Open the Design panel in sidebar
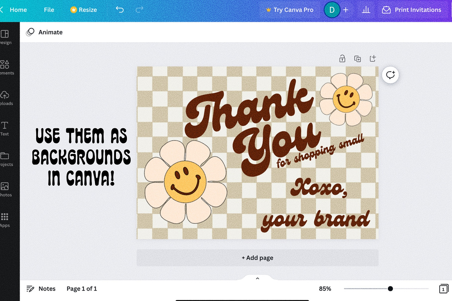 pos(5,38)
